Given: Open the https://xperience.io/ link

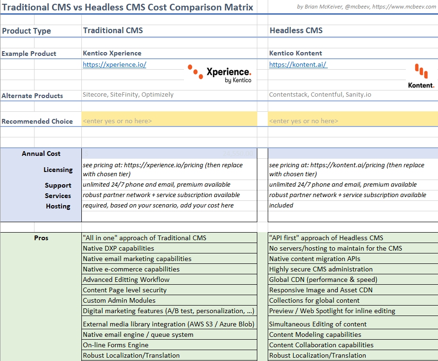Looking at the screenshot, I should [x=114, y=64].
